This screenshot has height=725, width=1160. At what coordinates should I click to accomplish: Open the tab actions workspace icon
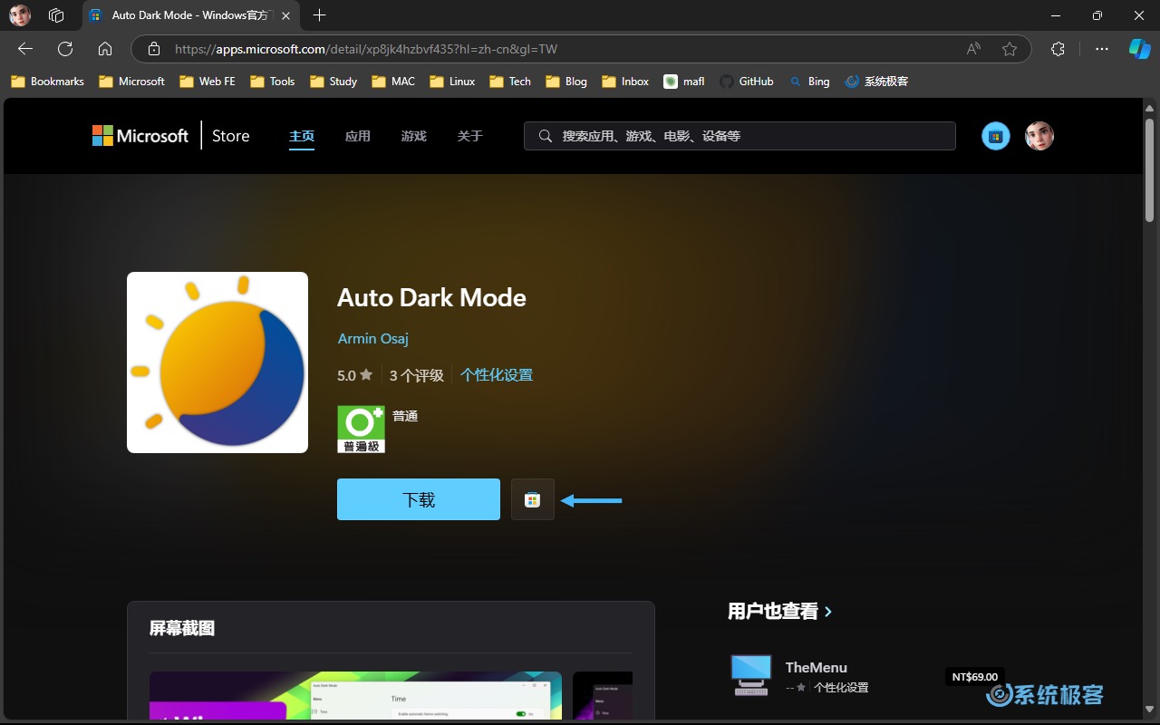56,15
